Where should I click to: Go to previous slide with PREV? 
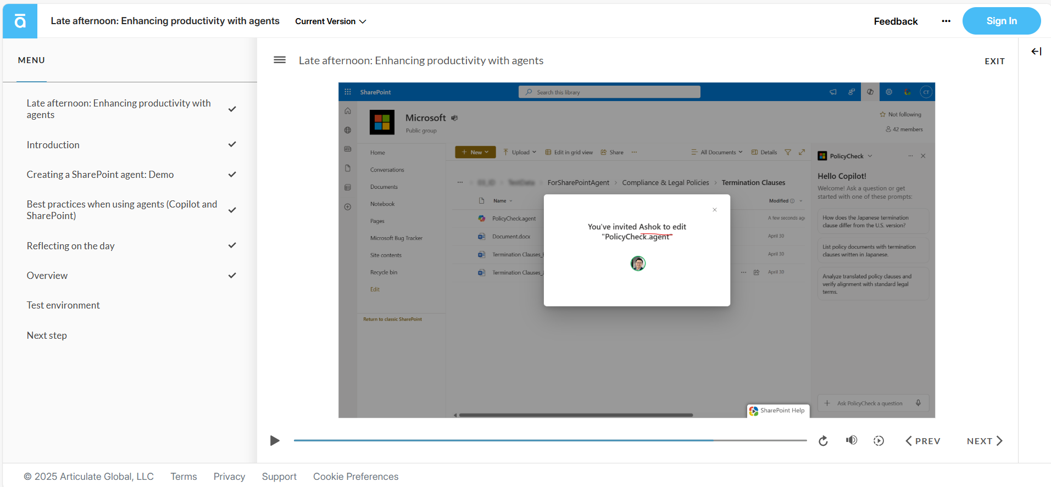[923, 441]
